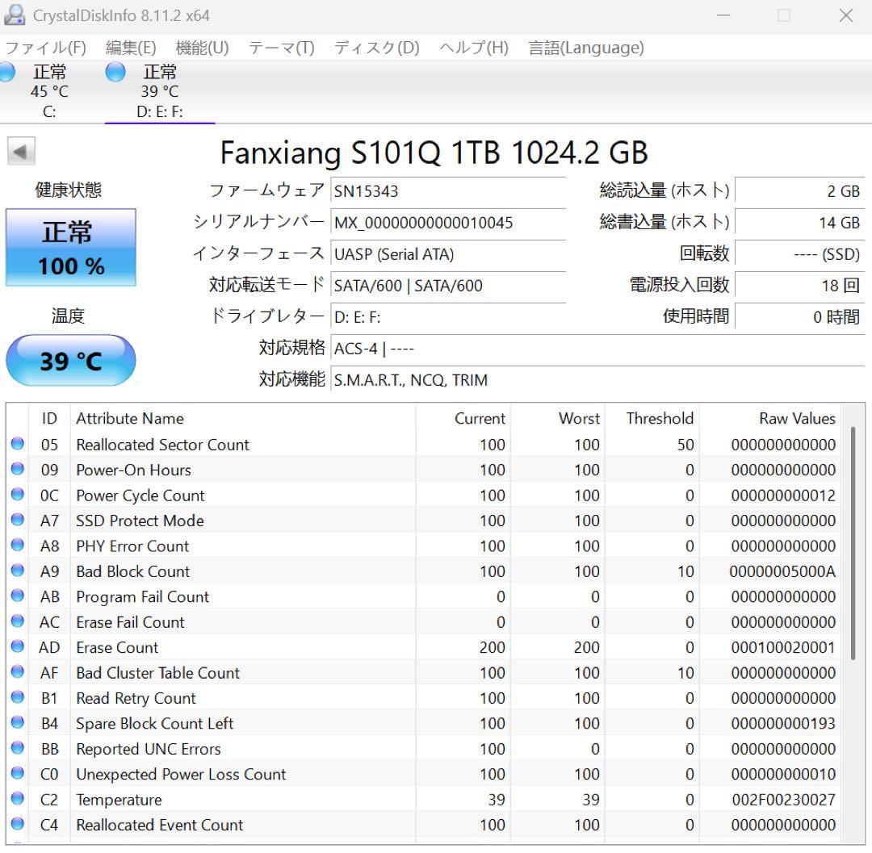This screenshot has height=853, width=872.
Task: Click the blue dot next to Erase Count
Action: pos(17,647)
